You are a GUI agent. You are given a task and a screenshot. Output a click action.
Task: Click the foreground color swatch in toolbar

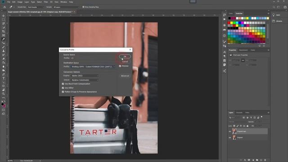tap(3, 104)
